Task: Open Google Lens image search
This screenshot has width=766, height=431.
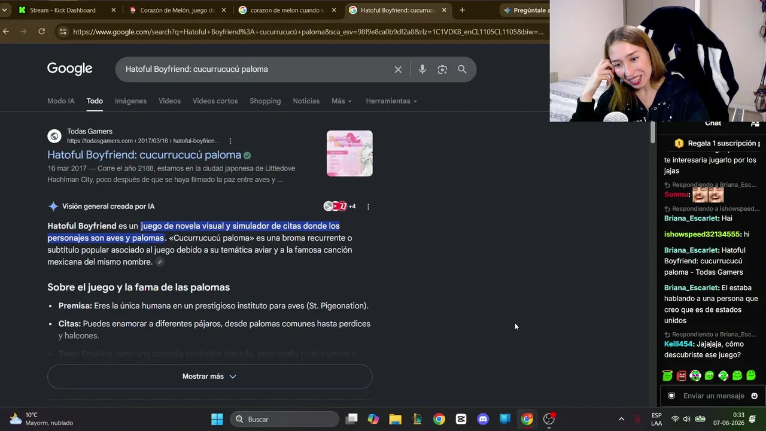Action: coord(442,69)
